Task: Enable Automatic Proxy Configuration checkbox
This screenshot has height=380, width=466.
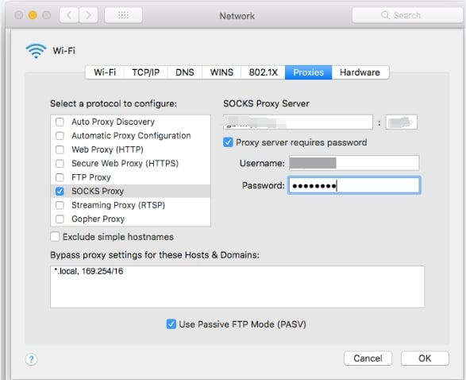Action: [60, 136]
